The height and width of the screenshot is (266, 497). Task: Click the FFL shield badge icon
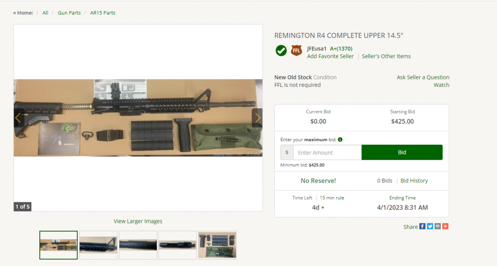pyautogui.click(x=297, y=50)
